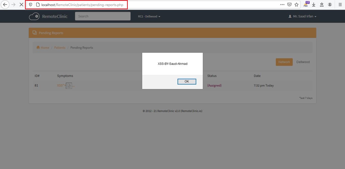Open the PMA extension icon
345x169 pixels.
(306, 4)
